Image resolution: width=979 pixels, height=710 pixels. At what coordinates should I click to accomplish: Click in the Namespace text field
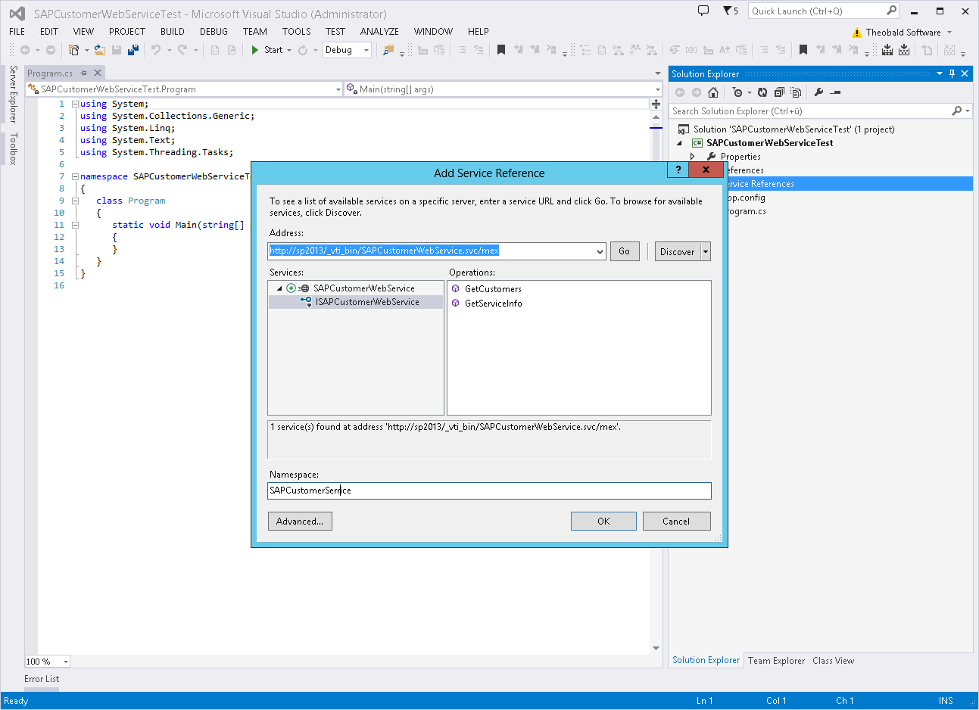pos(489,490)
